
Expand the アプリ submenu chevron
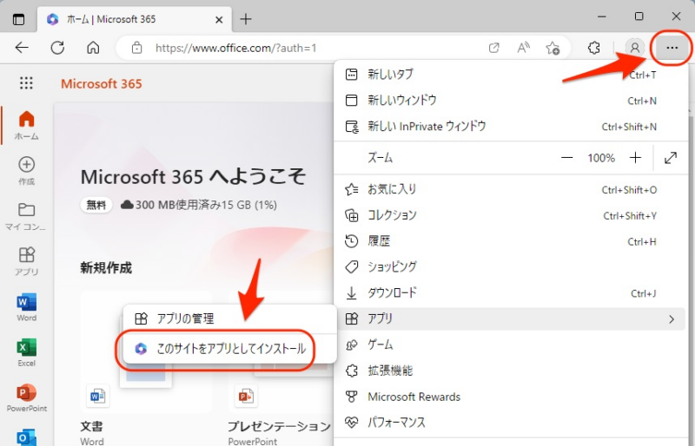click(672, 319)
